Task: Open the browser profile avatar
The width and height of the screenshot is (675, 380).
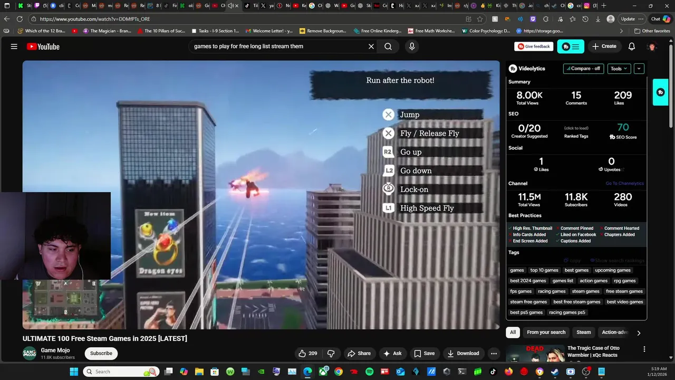Action: [611, 19]
